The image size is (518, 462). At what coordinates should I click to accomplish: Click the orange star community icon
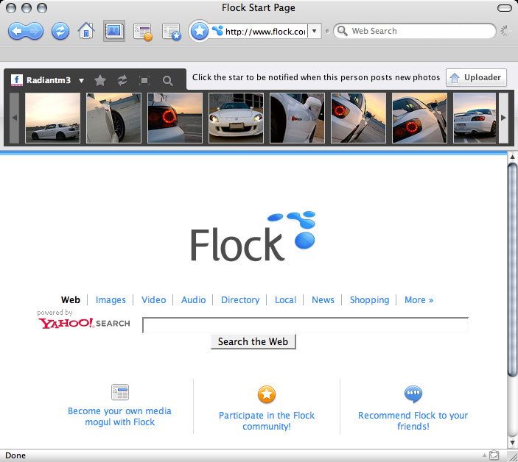point(267,394)
